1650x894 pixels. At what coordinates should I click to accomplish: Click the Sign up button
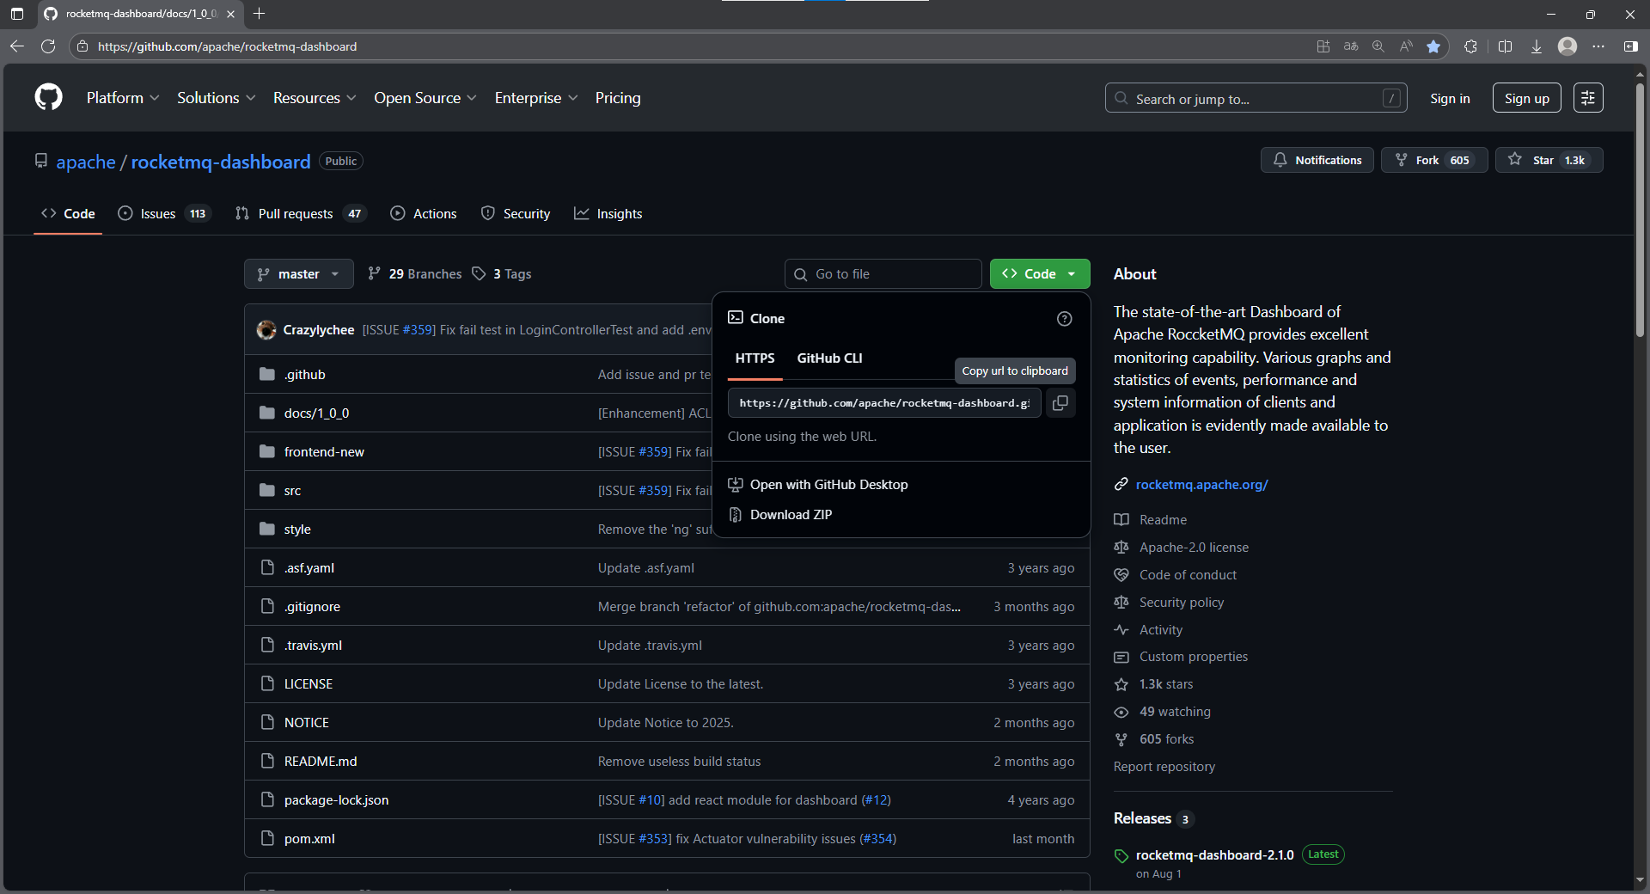tap(1525, 97)
